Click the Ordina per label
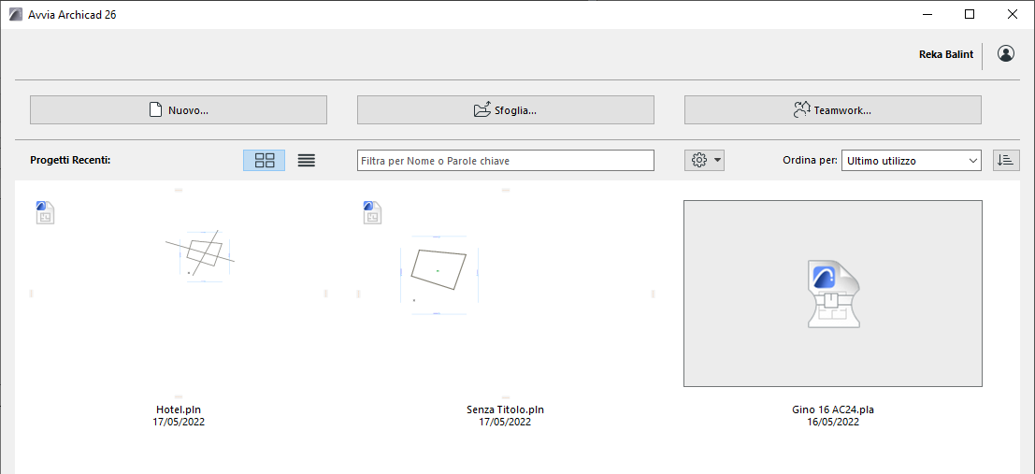The width and height of the screenshot is (1035, 474). pyautogui.click(x=811, y=161)
